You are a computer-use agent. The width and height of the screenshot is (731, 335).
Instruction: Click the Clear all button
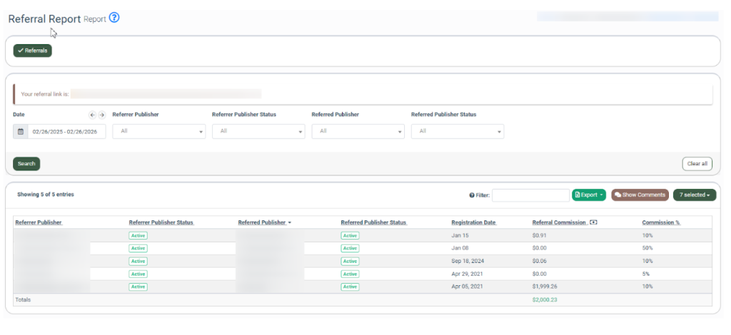697,163
